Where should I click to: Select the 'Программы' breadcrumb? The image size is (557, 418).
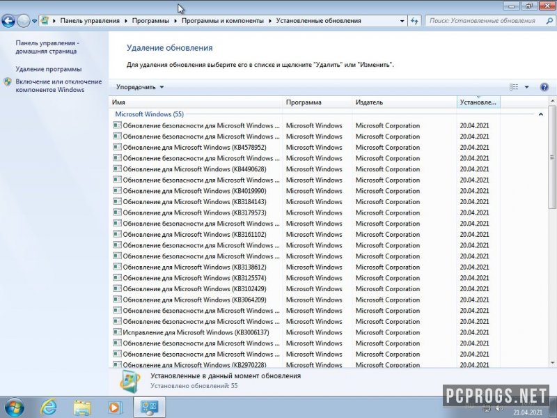(150, 21)
